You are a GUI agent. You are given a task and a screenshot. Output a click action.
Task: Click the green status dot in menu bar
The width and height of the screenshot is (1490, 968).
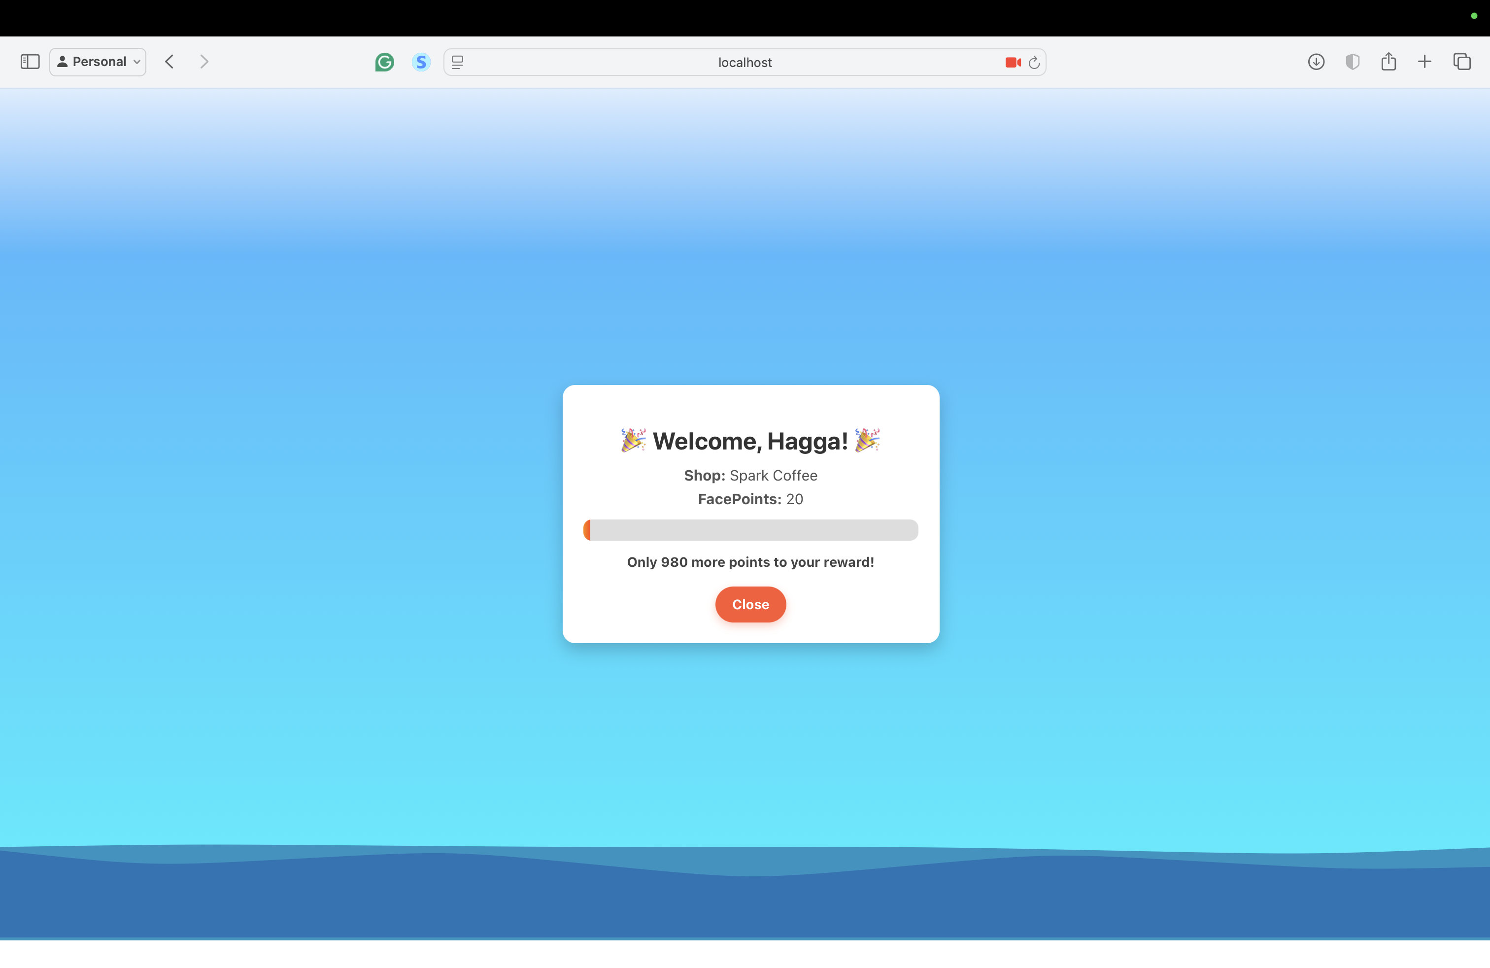[1474, 16]
